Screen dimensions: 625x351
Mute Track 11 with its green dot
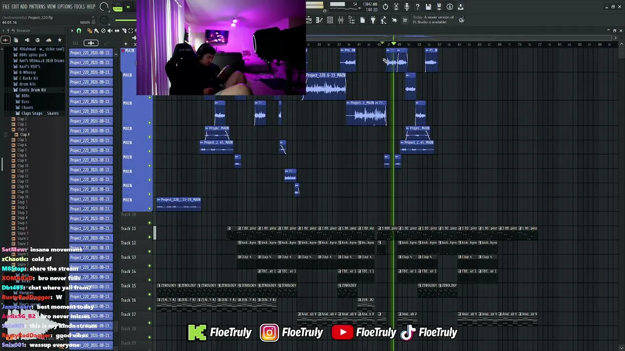(x=150, y=237)
